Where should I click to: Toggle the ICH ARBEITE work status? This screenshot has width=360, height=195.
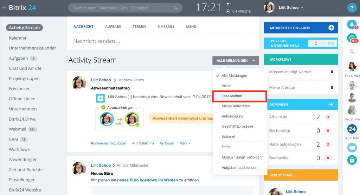238,11
